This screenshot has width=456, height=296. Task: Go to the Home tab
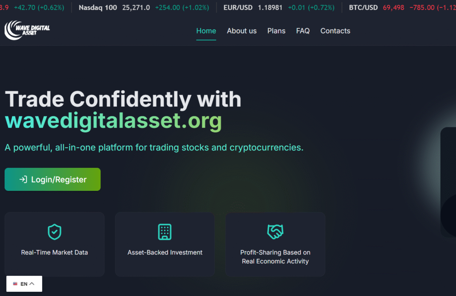click(x=206, y=31)
